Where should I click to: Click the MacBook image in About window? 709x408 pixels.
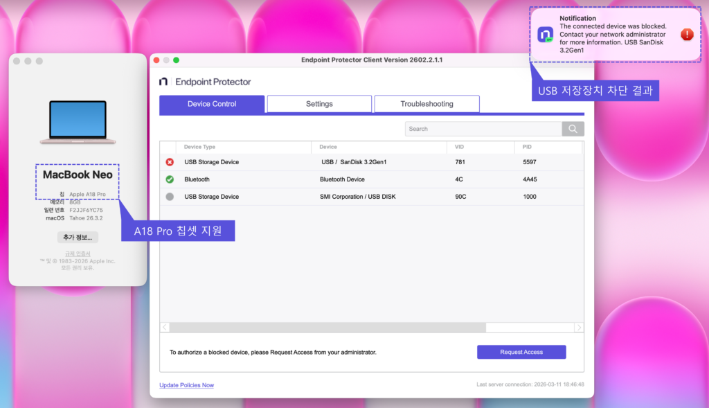click(x=78, y=123)
